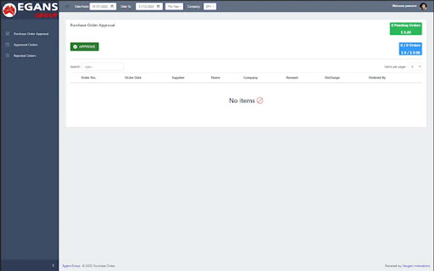Click the user avatar in the top bar
The height and width of the screenshot is (271, 434).
pyautogui.click(x=423, y=6)
